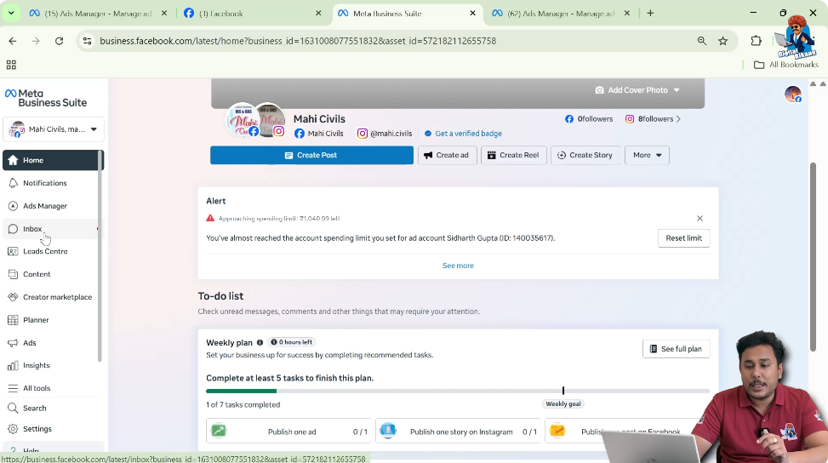Dismiss the spending limit alert with X
Viewport: 828px width, 463px height.
tap(700, 218)
